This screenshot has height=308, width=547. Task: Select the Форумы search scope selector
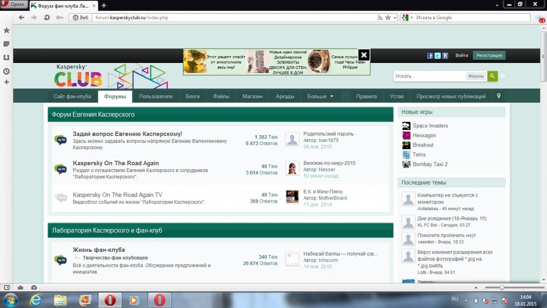coord(476,76)
